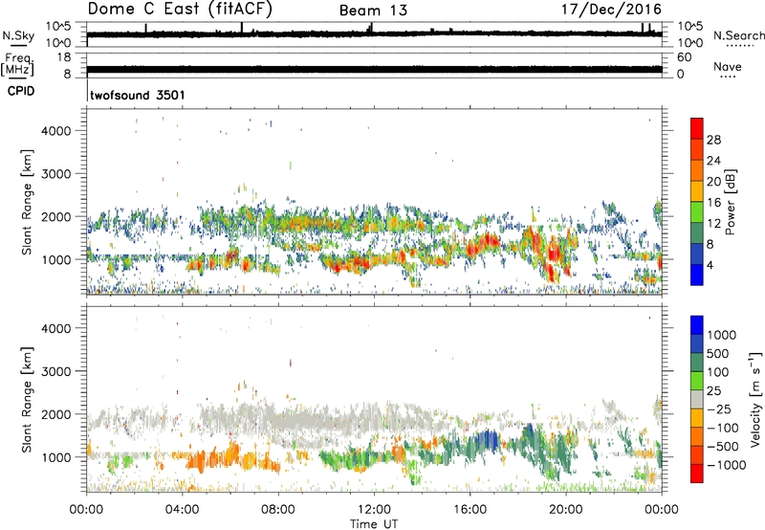Click the 'Power [dB]' colorbar label

[x=730, y=202]
